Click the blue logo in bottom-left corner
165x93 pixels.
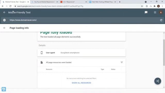(x=4, y=89)
